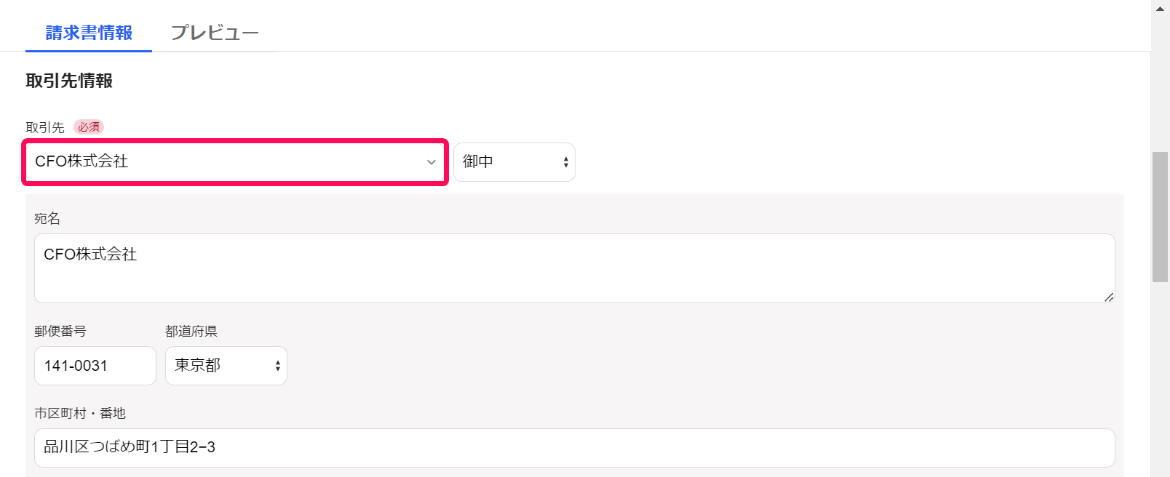
Task: Click the 取引先 field label
Action: point(45,127)
